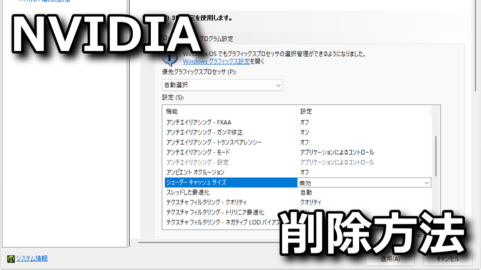Click the オフ value for FXAA
Viewport: 481px width, 270px height.
click(305, 122)
